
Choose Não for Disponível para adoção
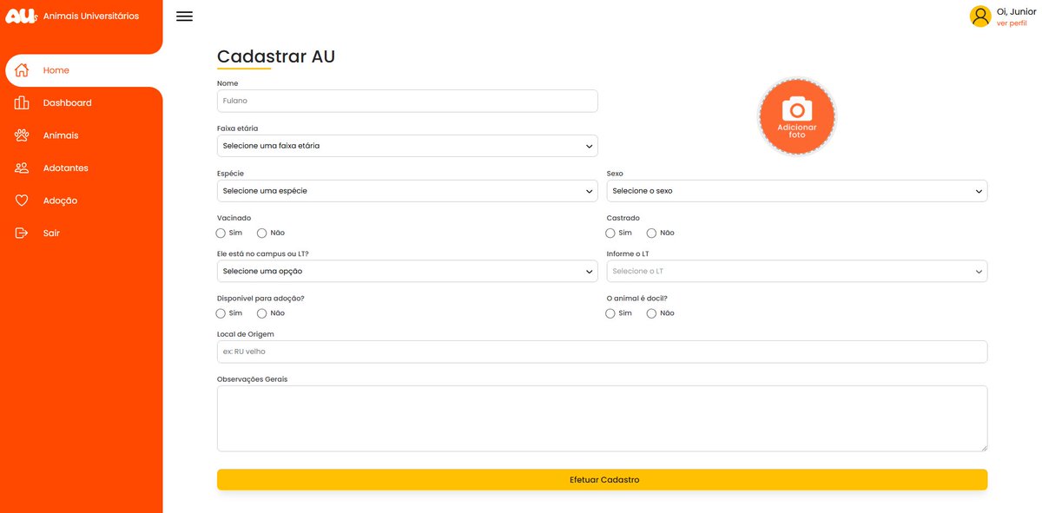tap(262, 313)
